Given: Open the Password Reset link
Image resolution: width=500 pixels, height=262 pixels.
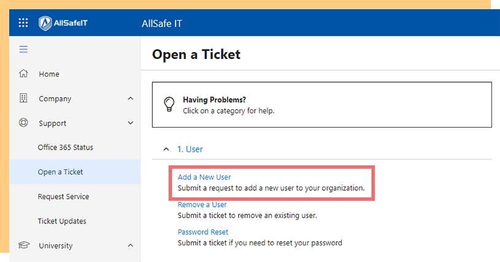Looking at the screenshot, I should tap(203, 232).
